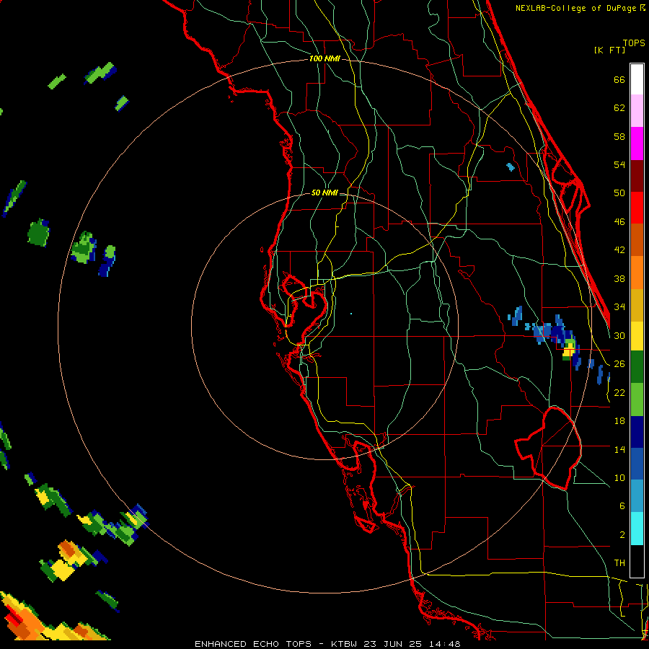
Task: Select the dark green legend swatch
Action: [x=637, y=367]
